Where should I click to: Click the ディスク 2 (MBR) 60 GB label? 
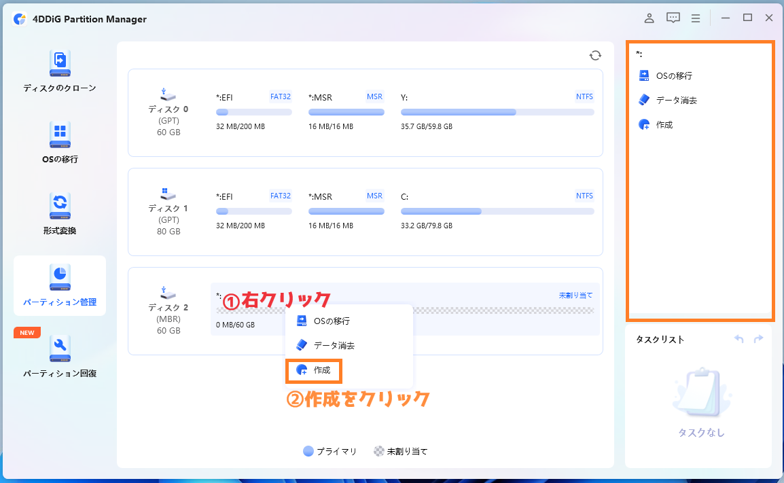click(x=168, y=319)
